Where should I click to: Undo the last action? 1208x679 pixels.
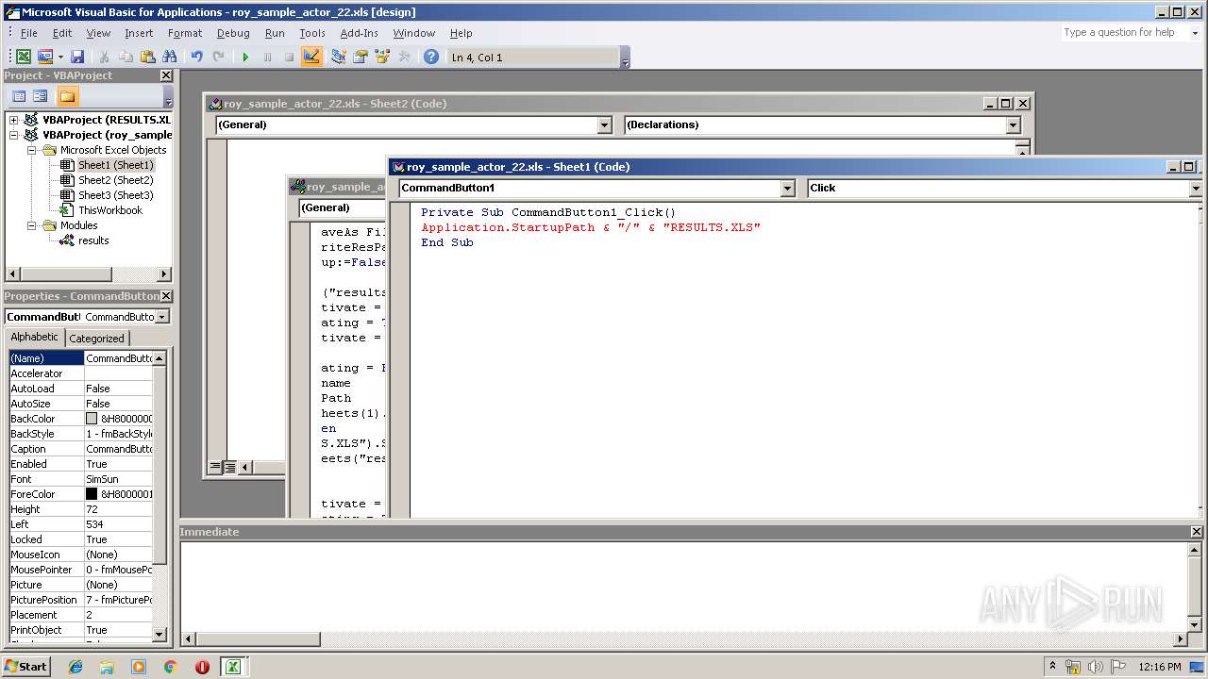(x=196, y=58)
